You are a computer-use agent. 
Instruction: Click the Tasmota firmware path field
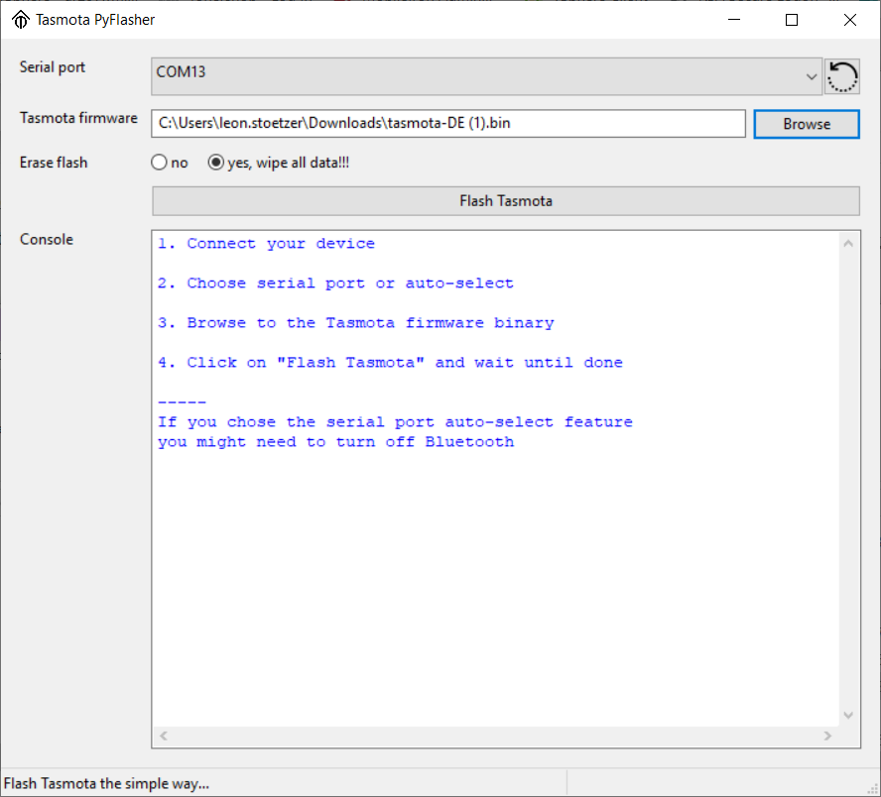tap(447, 124)
